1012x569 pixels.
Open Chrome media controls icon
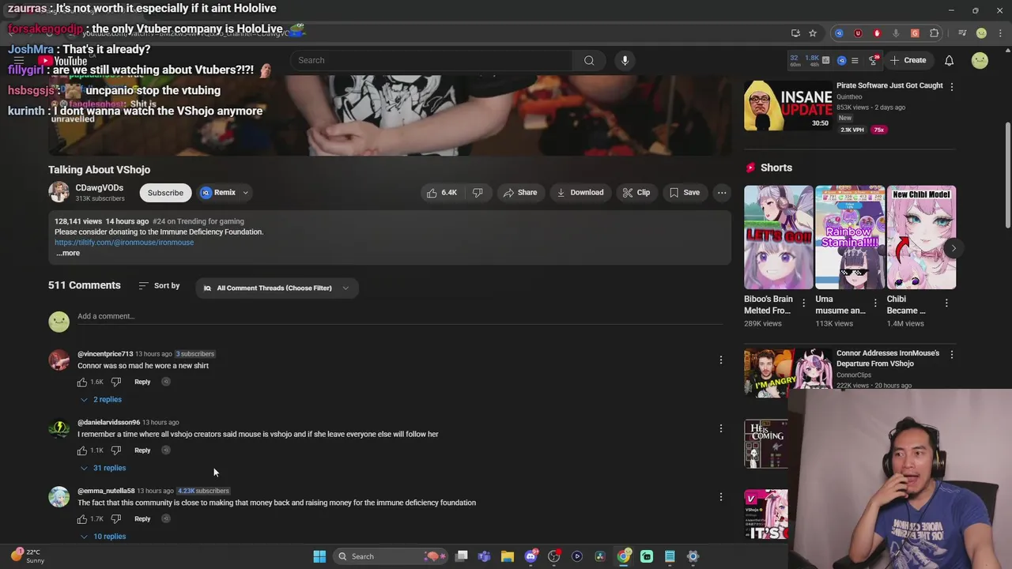pyautogui.click(x=962, y=33)
